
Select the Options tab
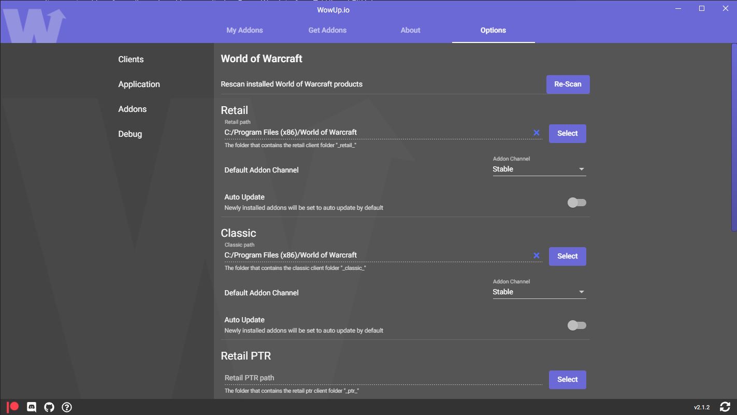[493, 30]
